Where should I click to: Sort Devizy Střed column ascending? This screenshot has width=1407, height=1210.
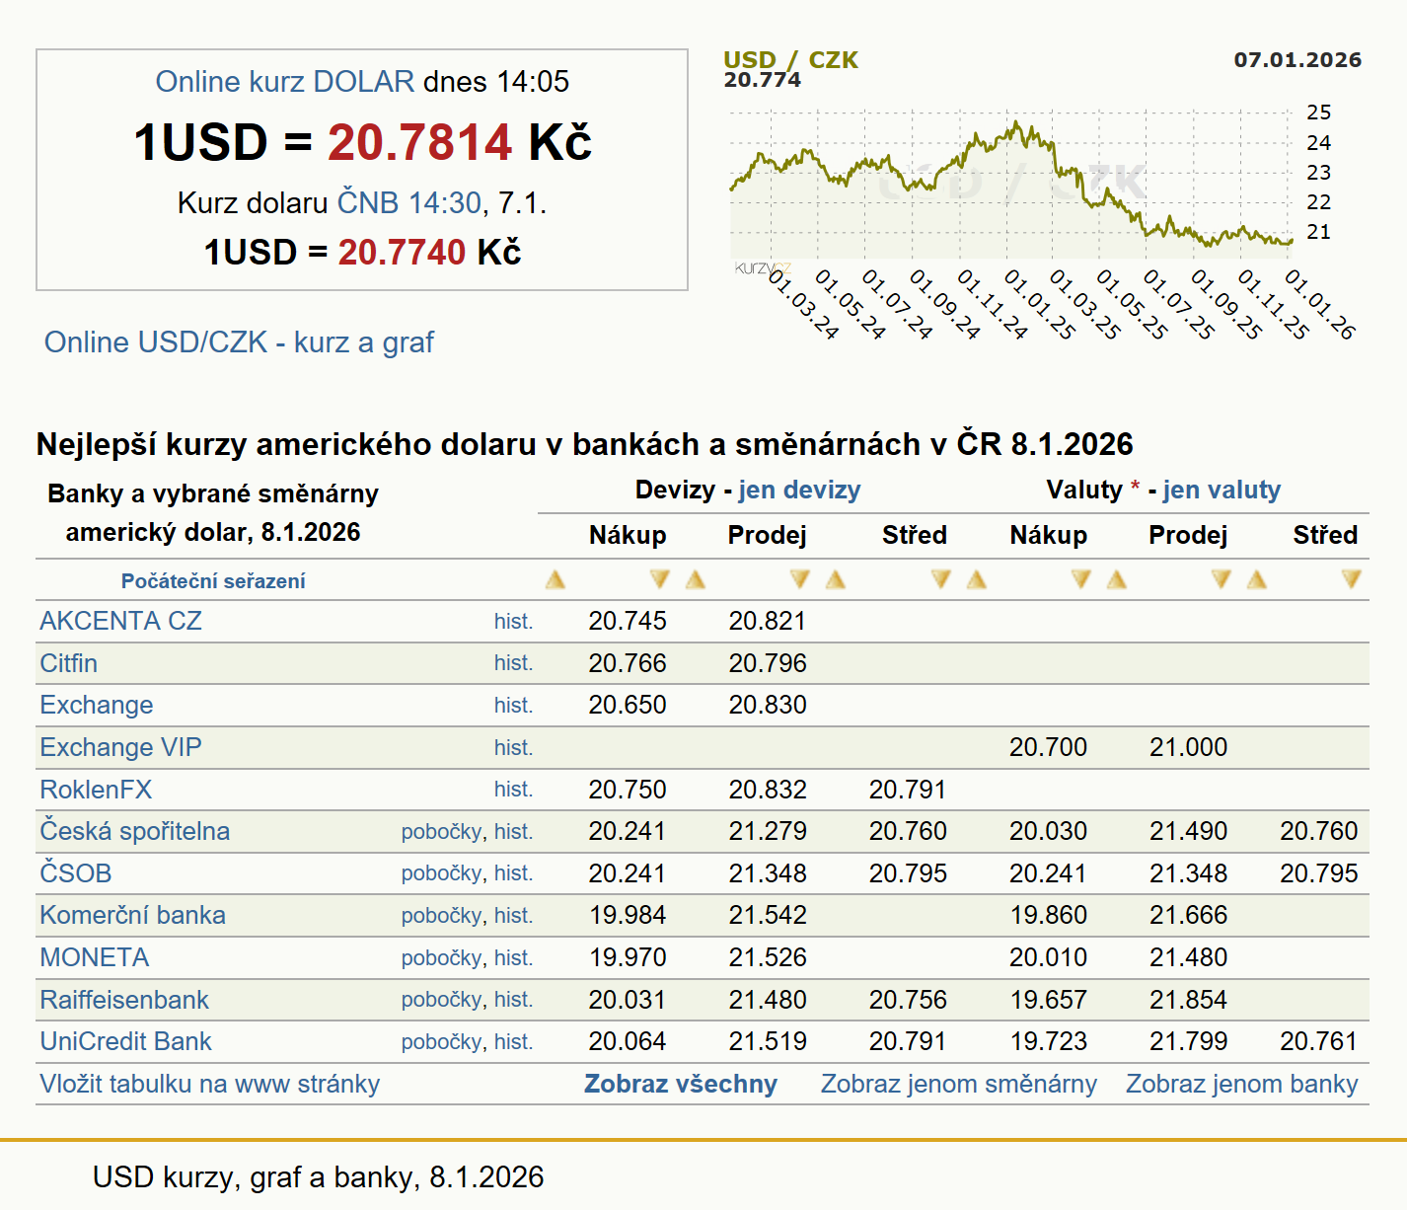click(836, 579)
